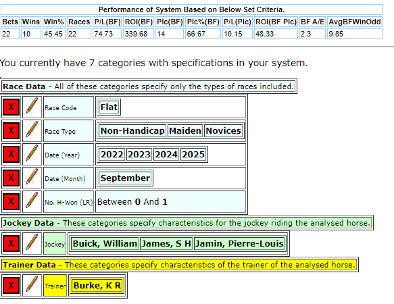
Task: Click the 2024 year tag
Action: pyautogui.click(x=166, y=155)
